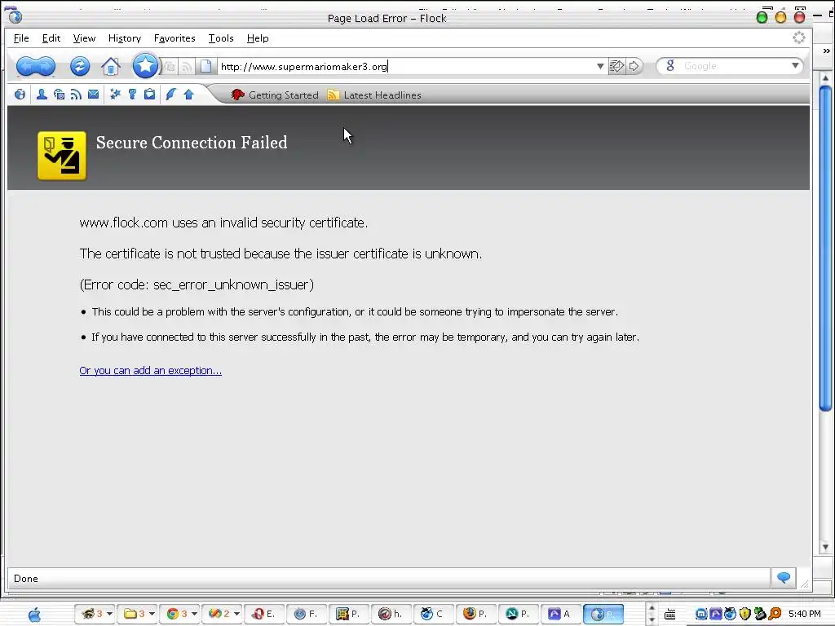
Task: Click the scrollbar up arrow
Action: (825, 77)
